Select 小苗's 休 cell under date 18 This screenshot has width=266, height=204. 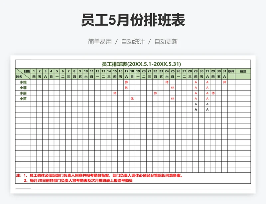(132, 99)
